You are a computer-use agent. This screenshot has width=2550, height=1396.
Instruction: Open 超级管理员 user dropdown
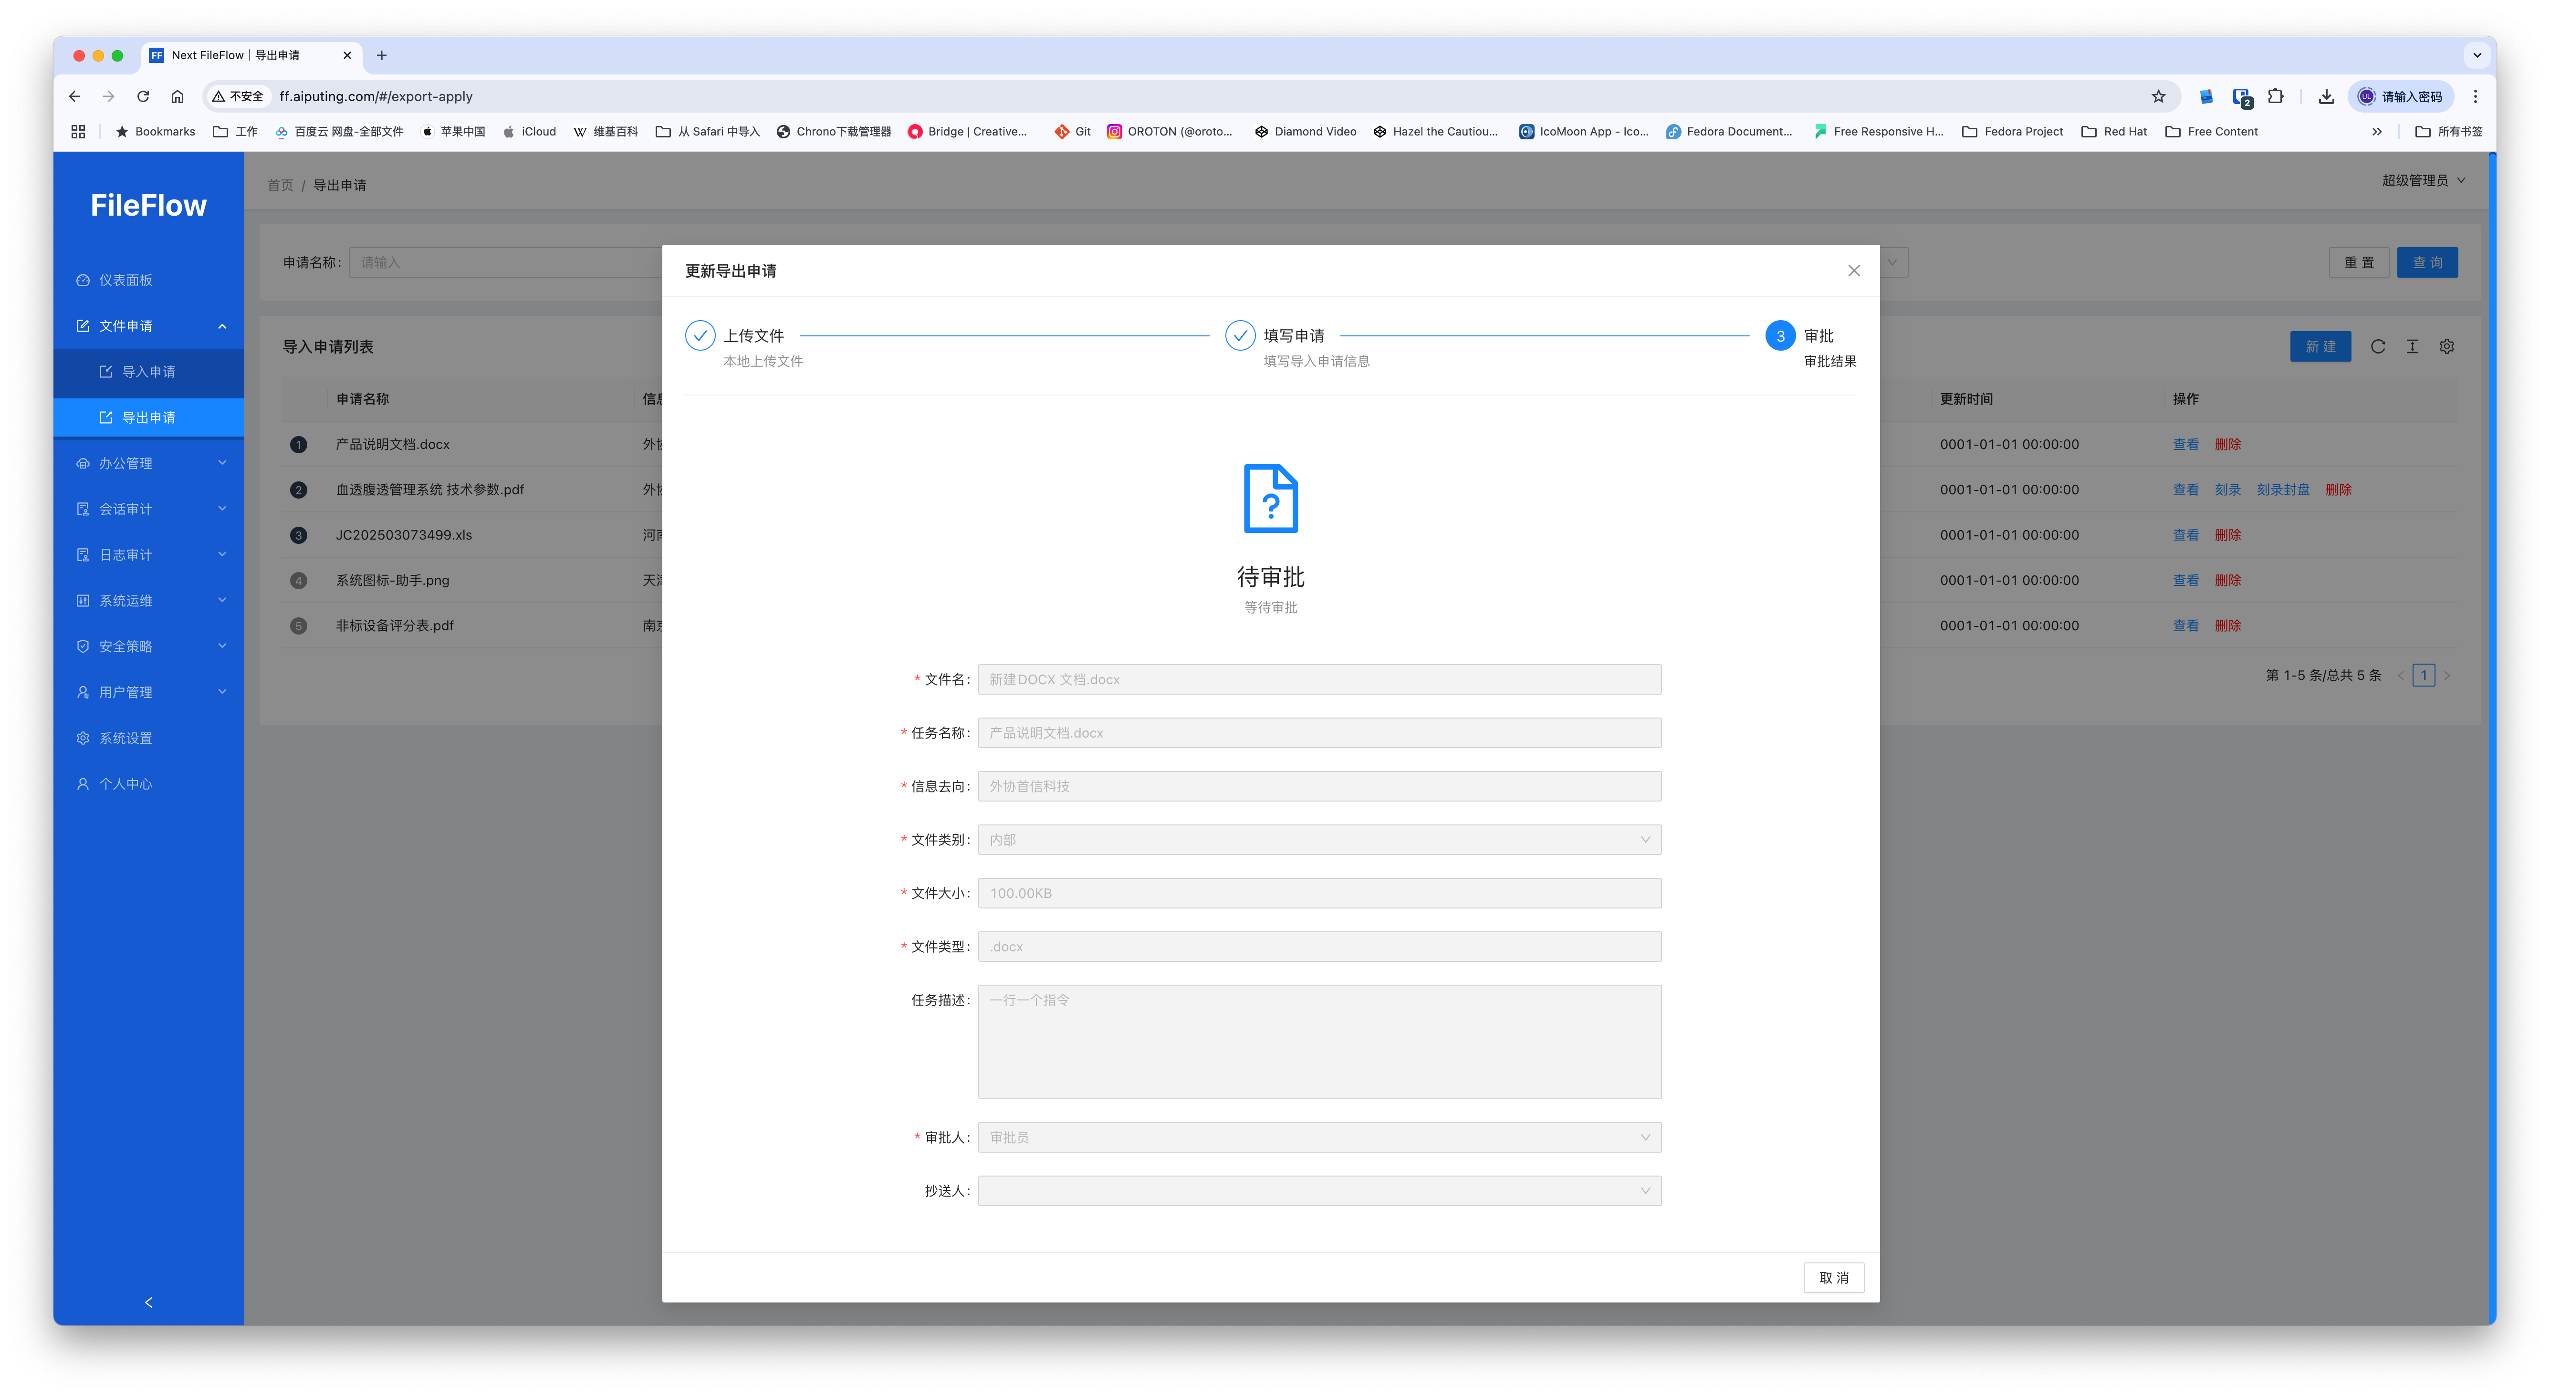point(2422,180)
